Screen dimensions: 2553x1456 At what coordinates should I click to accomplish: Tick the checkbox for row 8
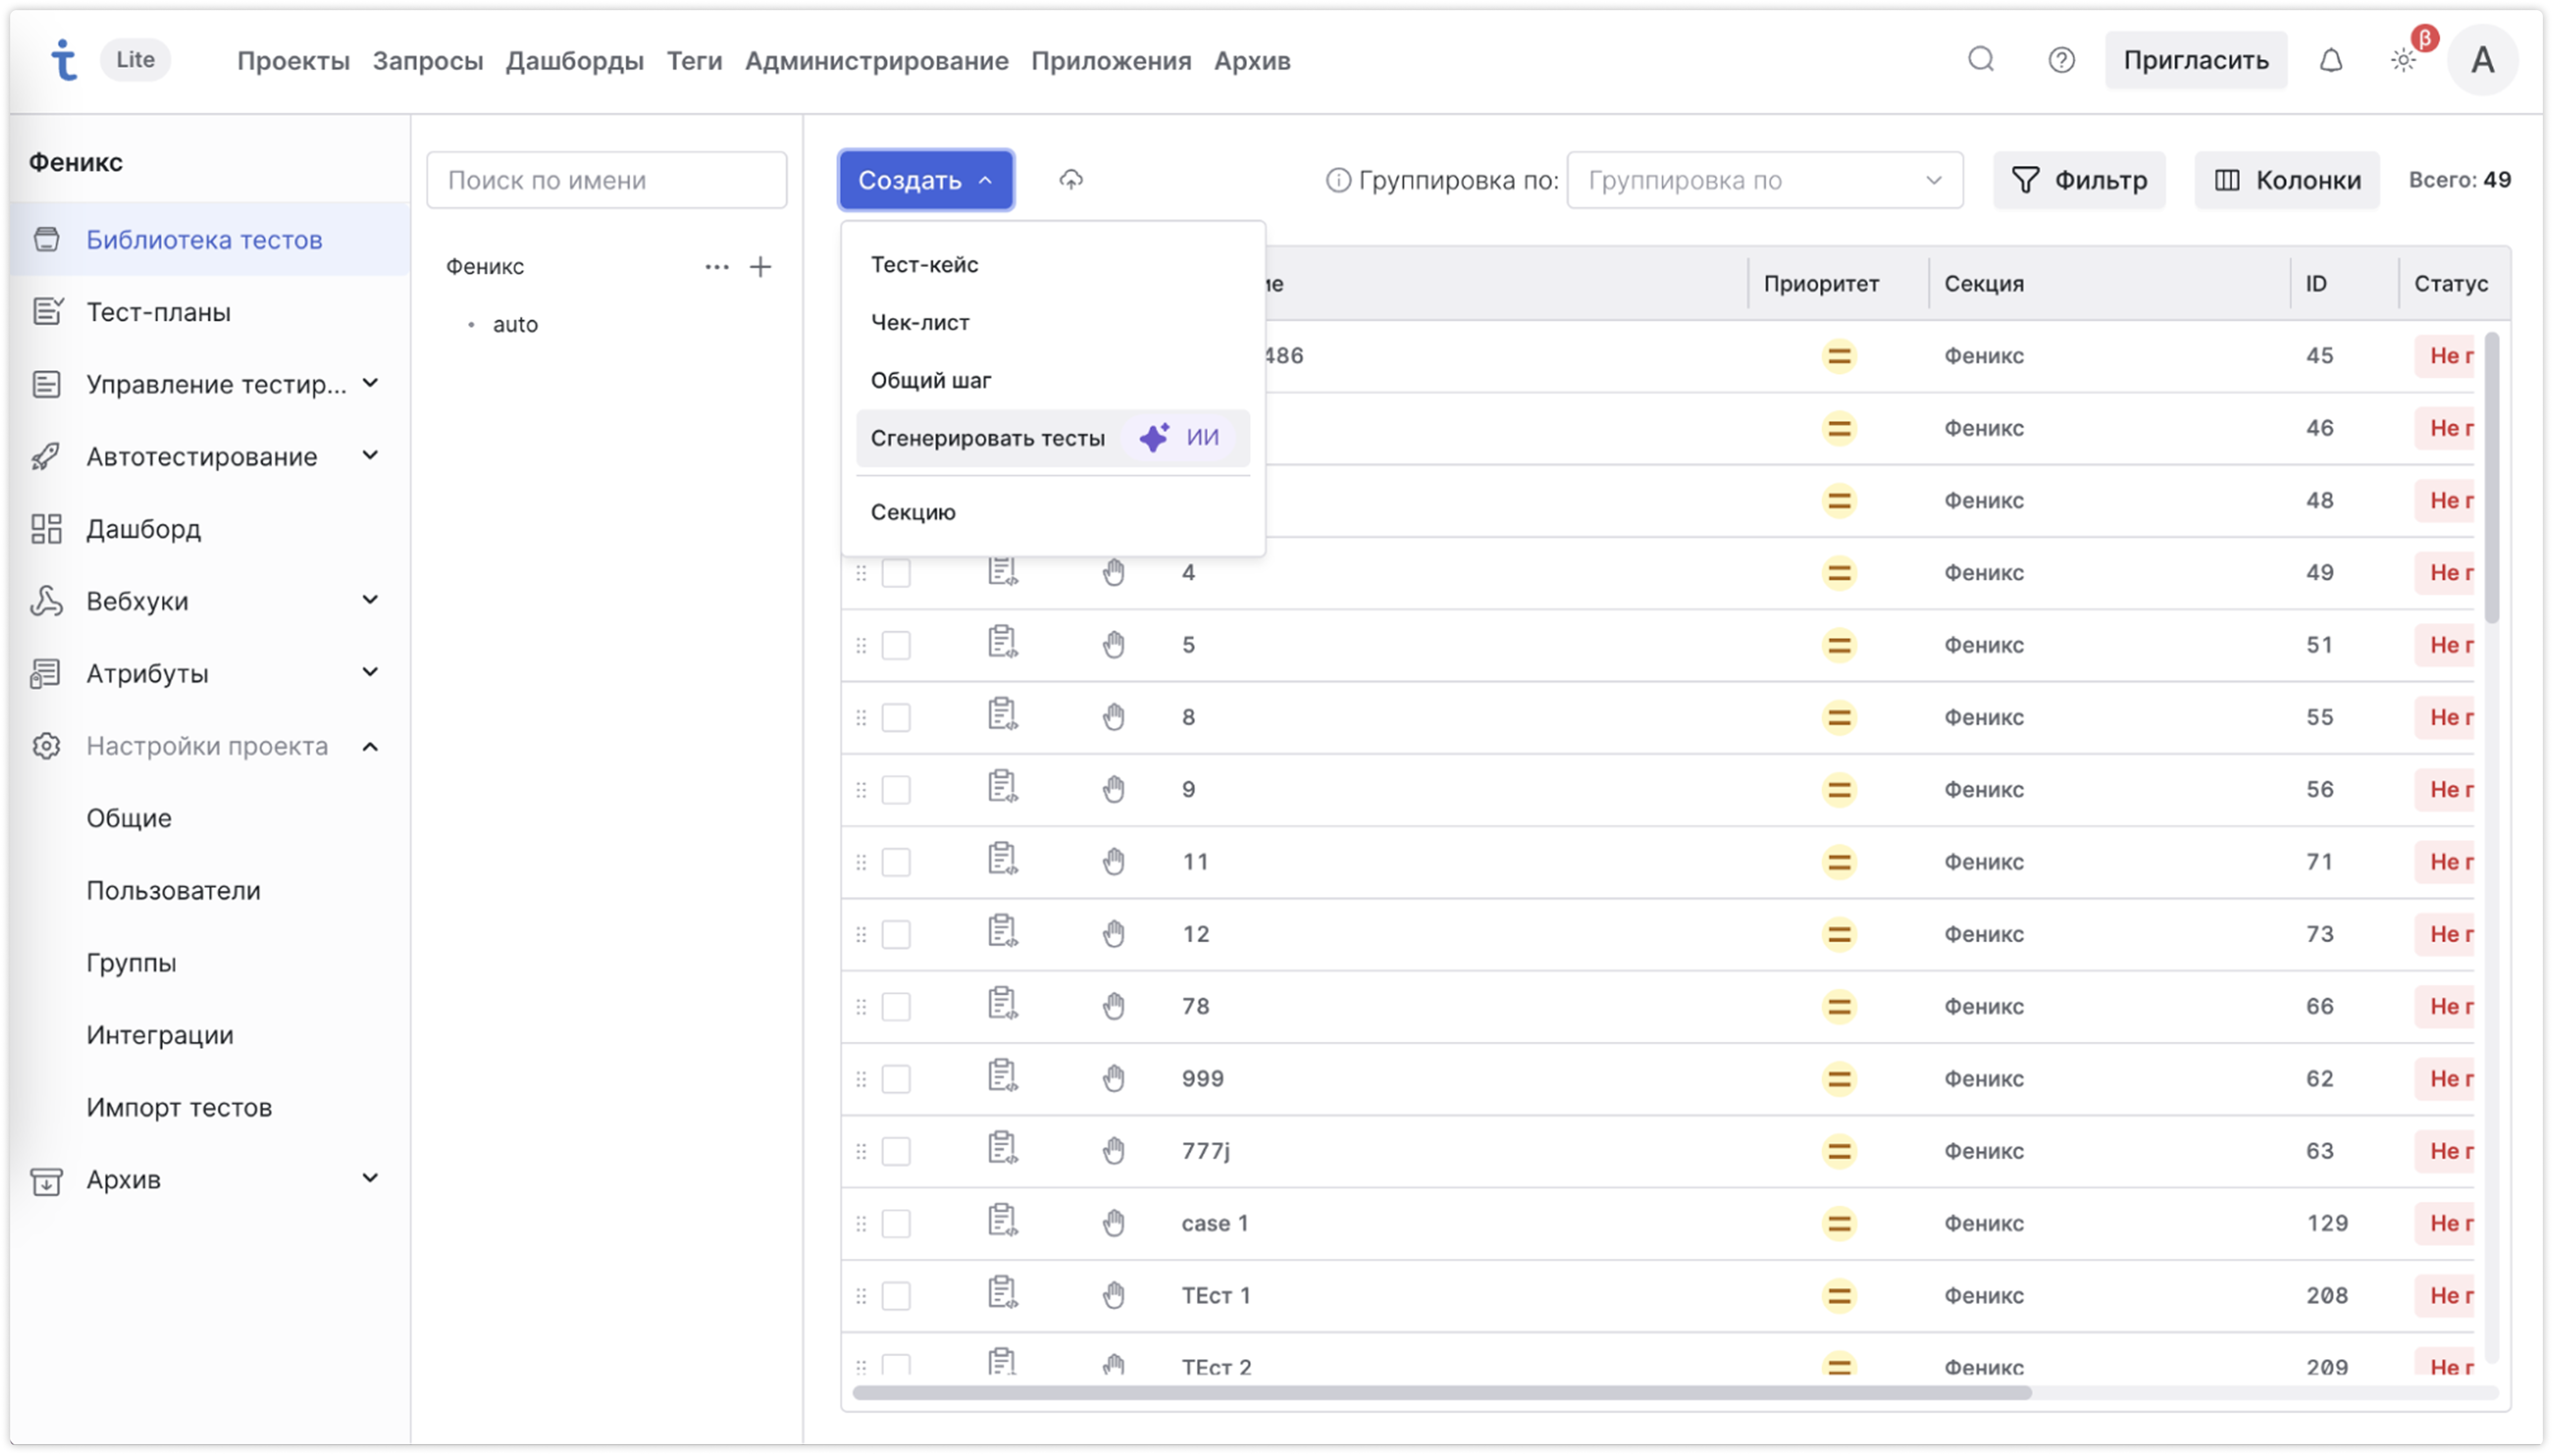(x=895, y=717)
